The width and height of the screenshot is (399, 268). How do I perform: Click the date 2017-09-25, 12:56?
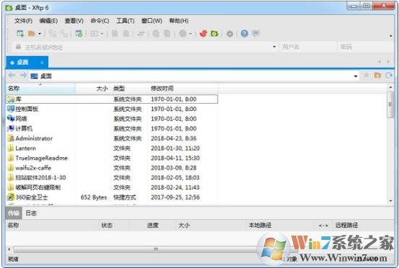[175, 197]
